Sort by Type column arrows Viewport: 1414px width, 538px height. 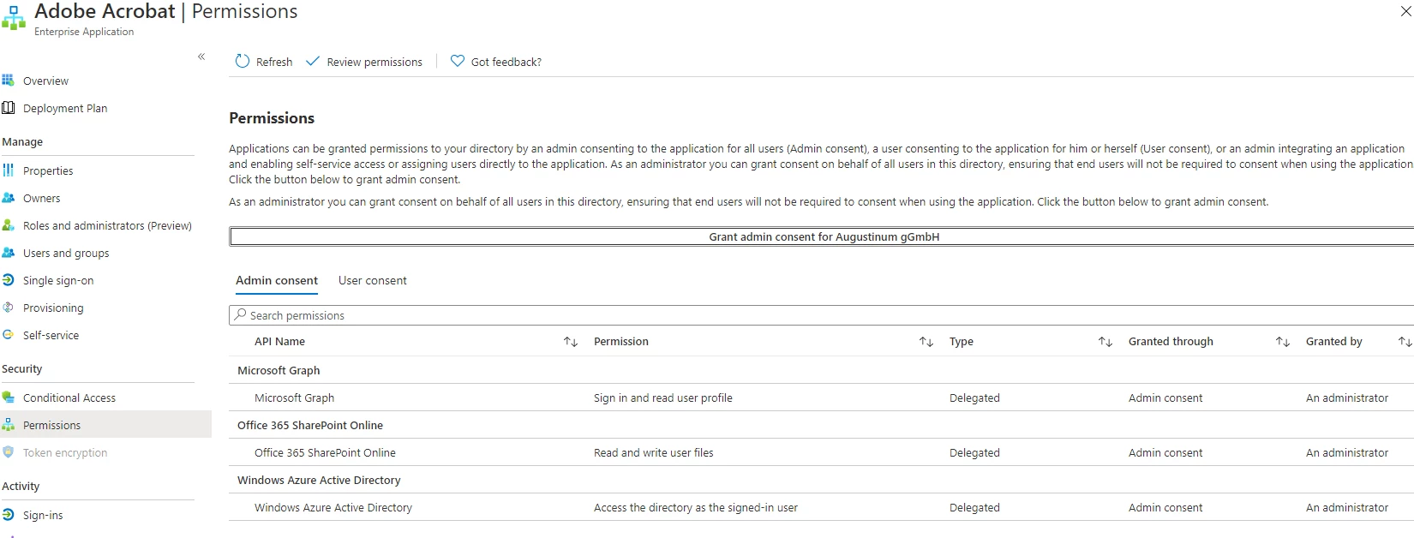(1105, 342)
